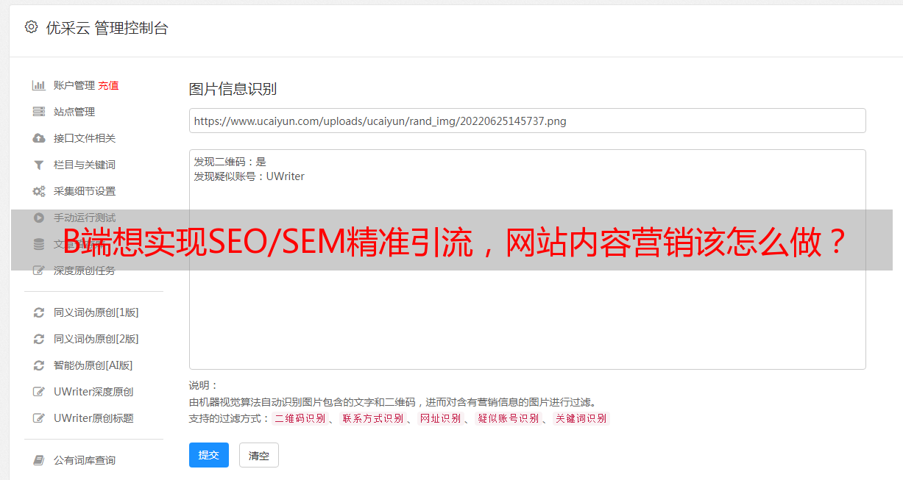The width and height of the screenshot is (903, 480).
Task: Click the book icon for 公有词库查询
Action: tap(39, 460)
